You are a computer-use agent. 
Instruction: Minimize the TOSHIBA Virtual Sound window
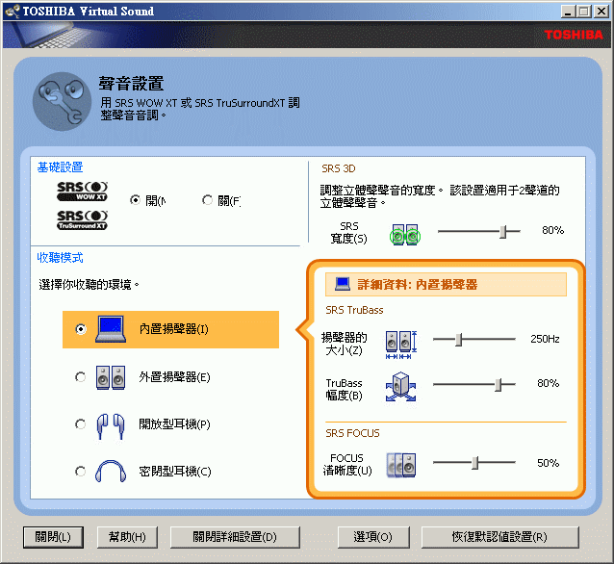tap(568, 11)
